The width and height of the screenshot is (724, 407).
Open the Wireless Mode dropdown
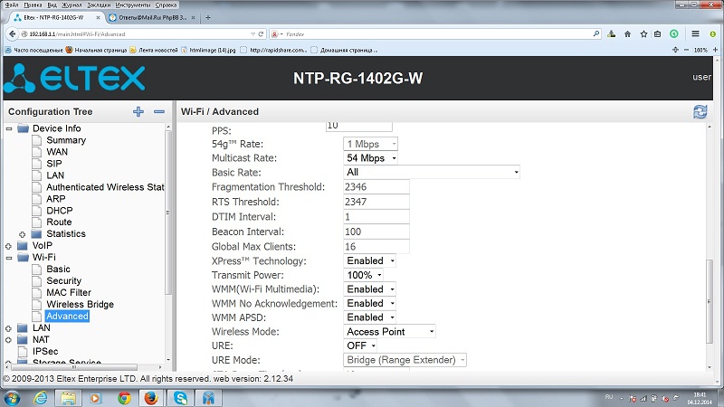(389, 331)
